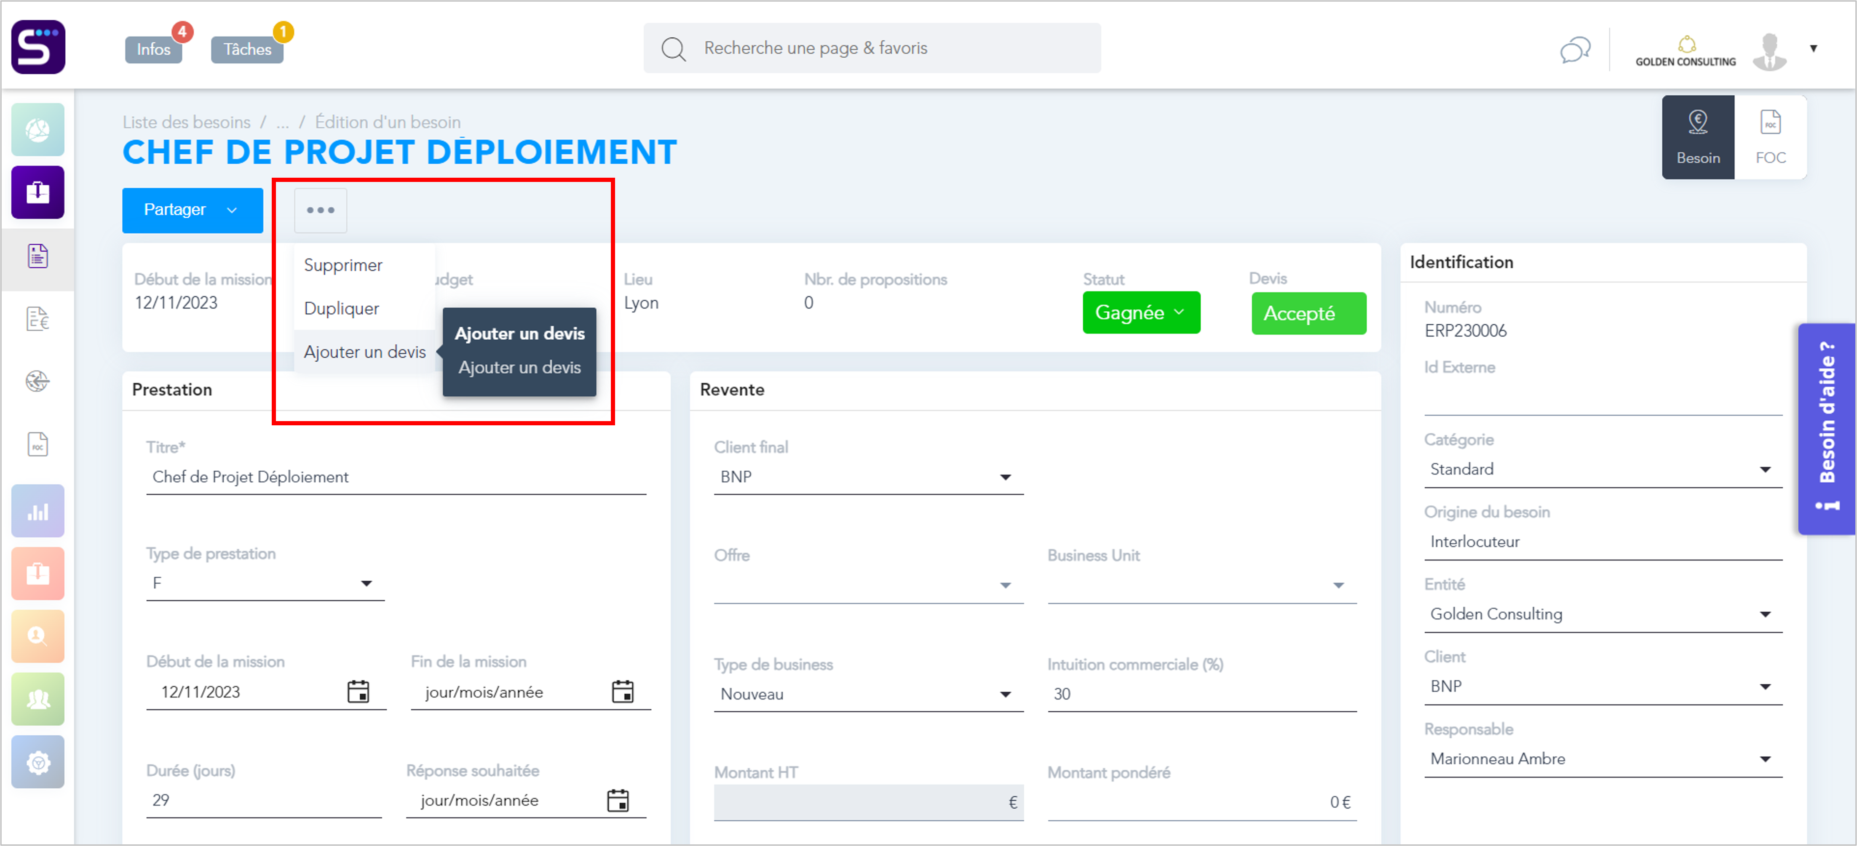The height and width of the screenshot is (846, 1857).
Task: Open the quotes euro document sidebar icon
Action: click(x=37, y=318)
